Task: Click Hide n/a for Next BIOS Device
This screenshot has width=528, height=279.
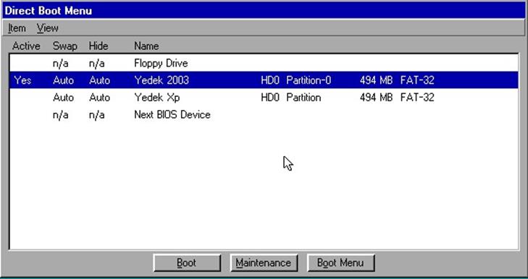Action: tap(97, 115)
